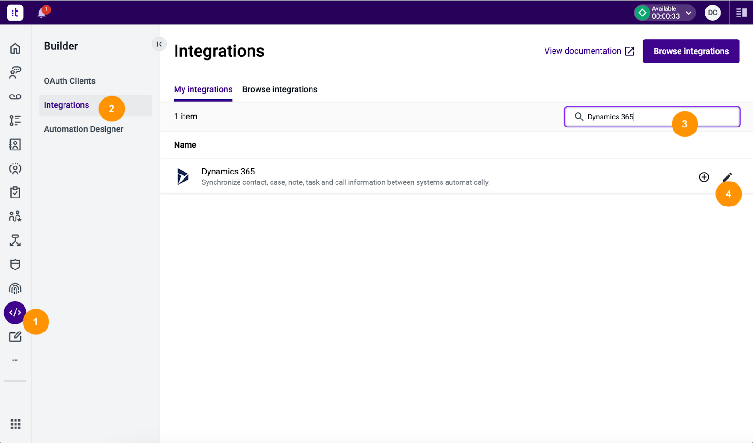Open the Talkdesk logo home
This screenshot has height=443, width=753.
click(x=15, y=13)
